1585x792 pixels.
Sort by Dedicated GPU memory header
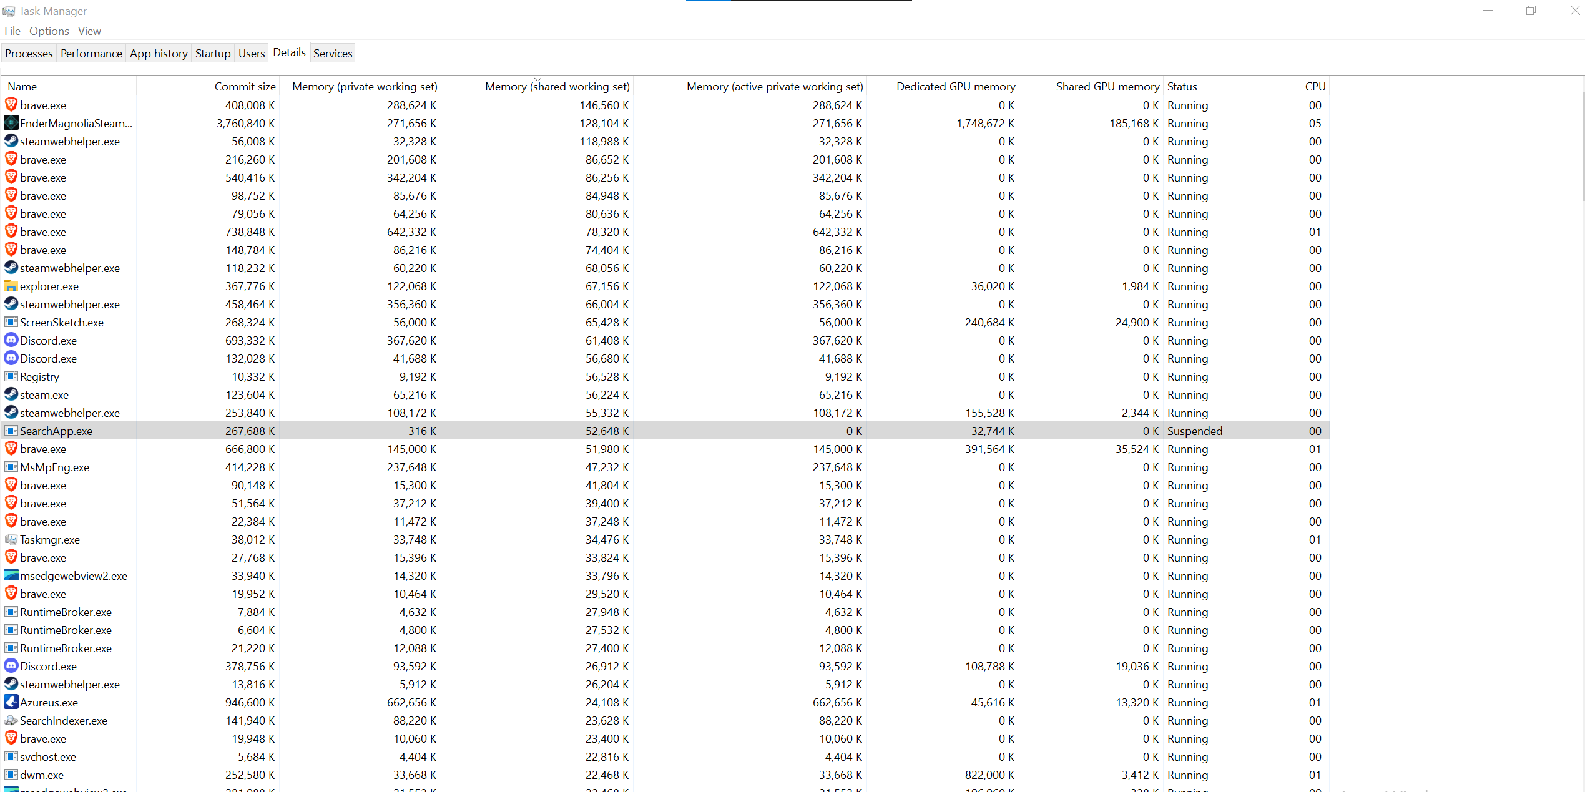click(943, 87)
